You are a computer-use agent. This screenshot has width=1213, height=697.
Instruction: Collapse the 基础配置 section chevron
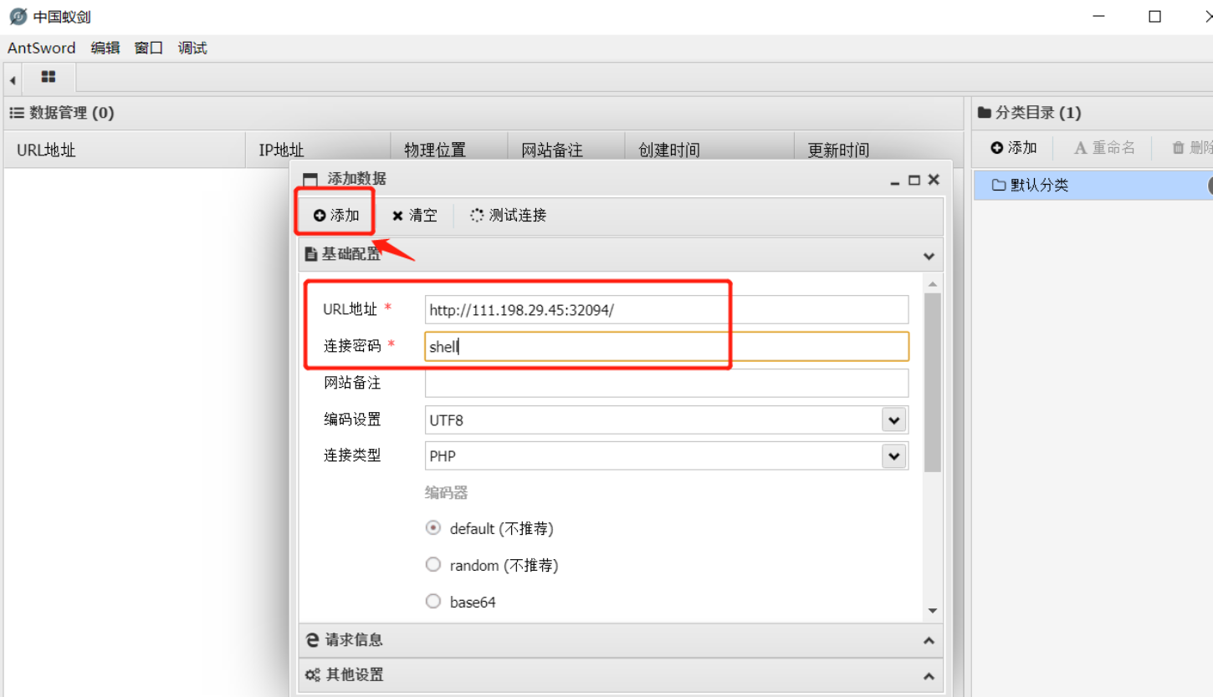tap(928, 256)
